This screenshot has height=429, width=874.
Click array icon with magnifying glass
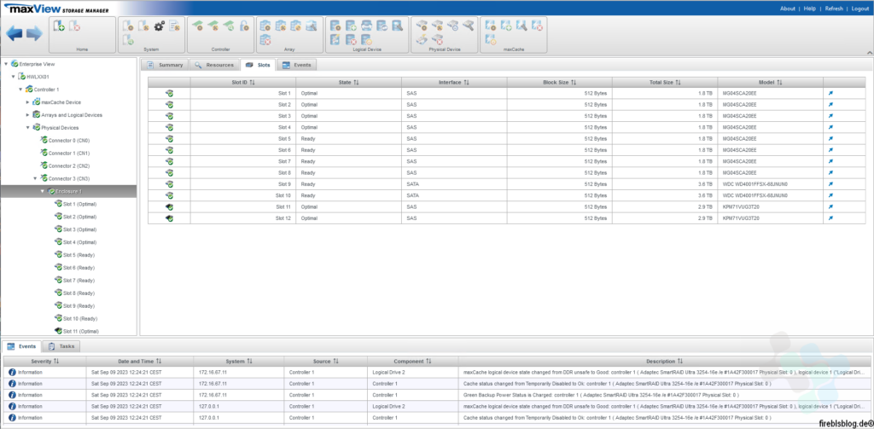pyautogui.click(x=312, y=26)
